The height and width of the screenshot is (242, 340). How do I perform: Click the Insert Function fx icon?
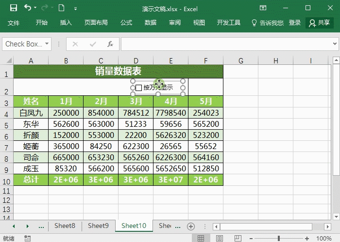(x=110, y=44)
